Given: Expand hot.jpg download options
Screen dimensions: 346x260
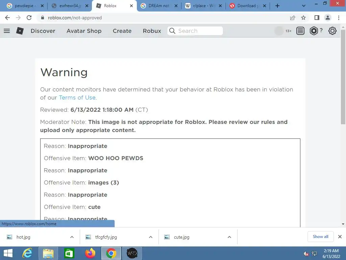Looking at the screenshot, I should click(x=72, y=237).
